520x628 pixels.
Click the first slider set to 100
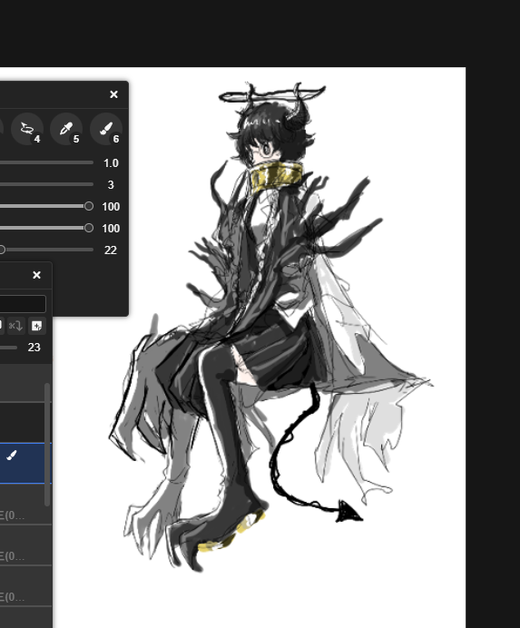click(46, 206)
